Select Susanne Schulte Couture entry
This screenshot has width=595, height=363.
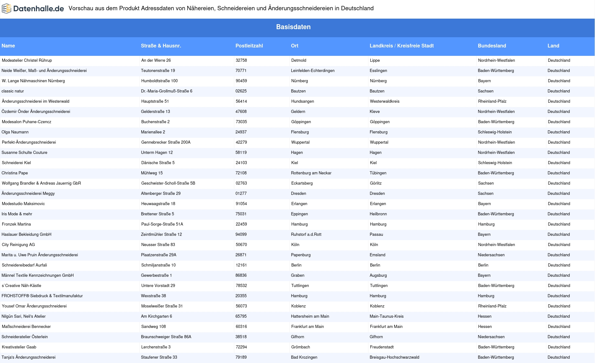coord(24,152)
